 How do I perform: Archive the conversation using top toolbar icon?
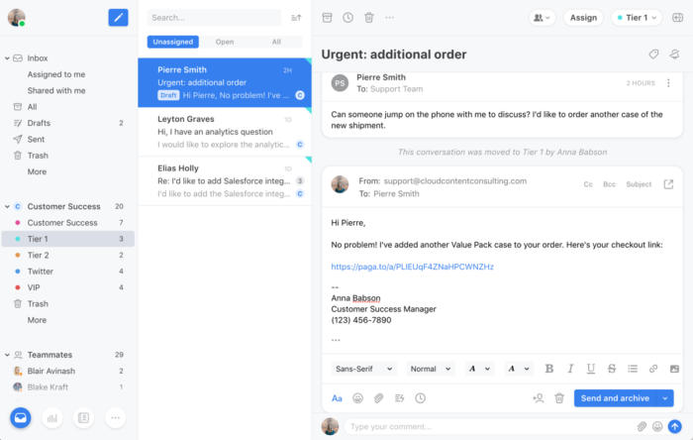327,18
